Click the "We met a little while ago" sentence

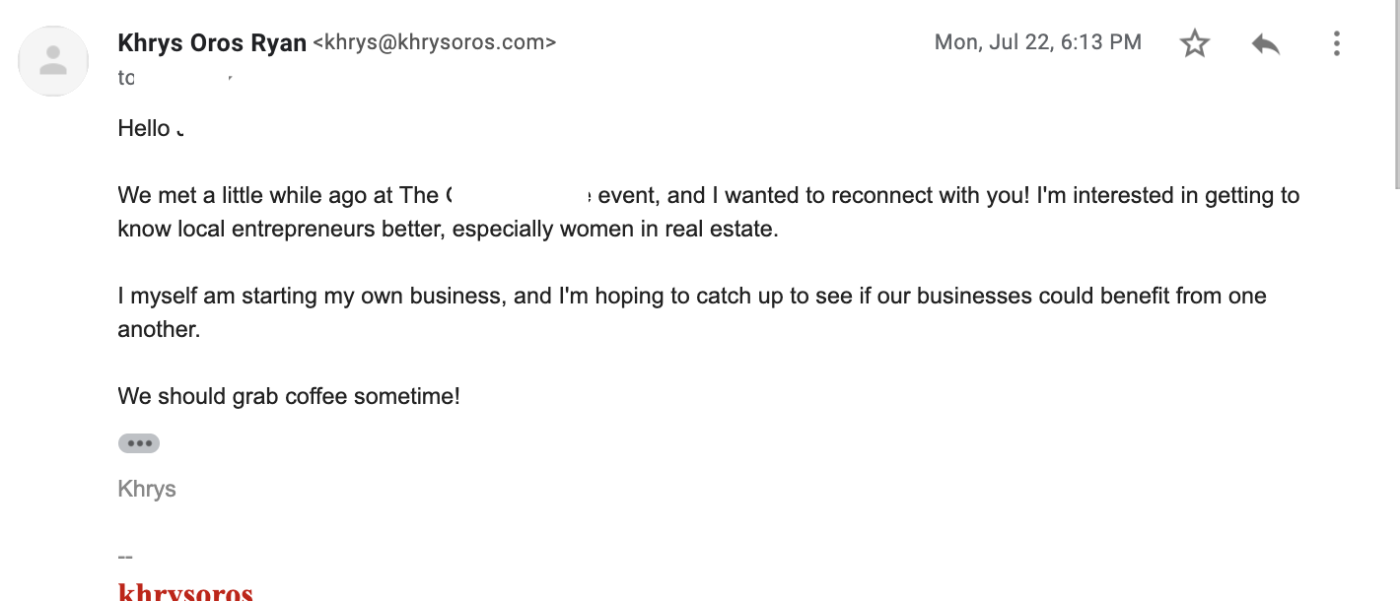255,196
